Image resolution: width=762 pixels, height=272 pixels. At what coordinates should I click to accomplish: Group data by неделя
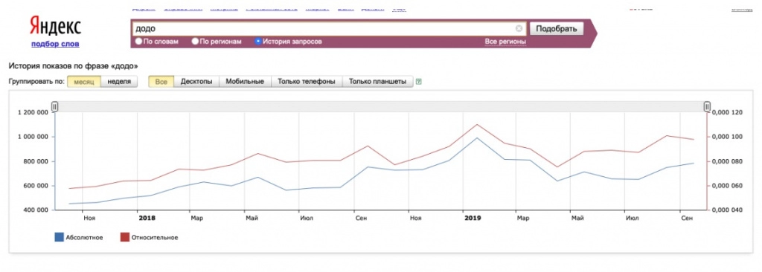119,82
